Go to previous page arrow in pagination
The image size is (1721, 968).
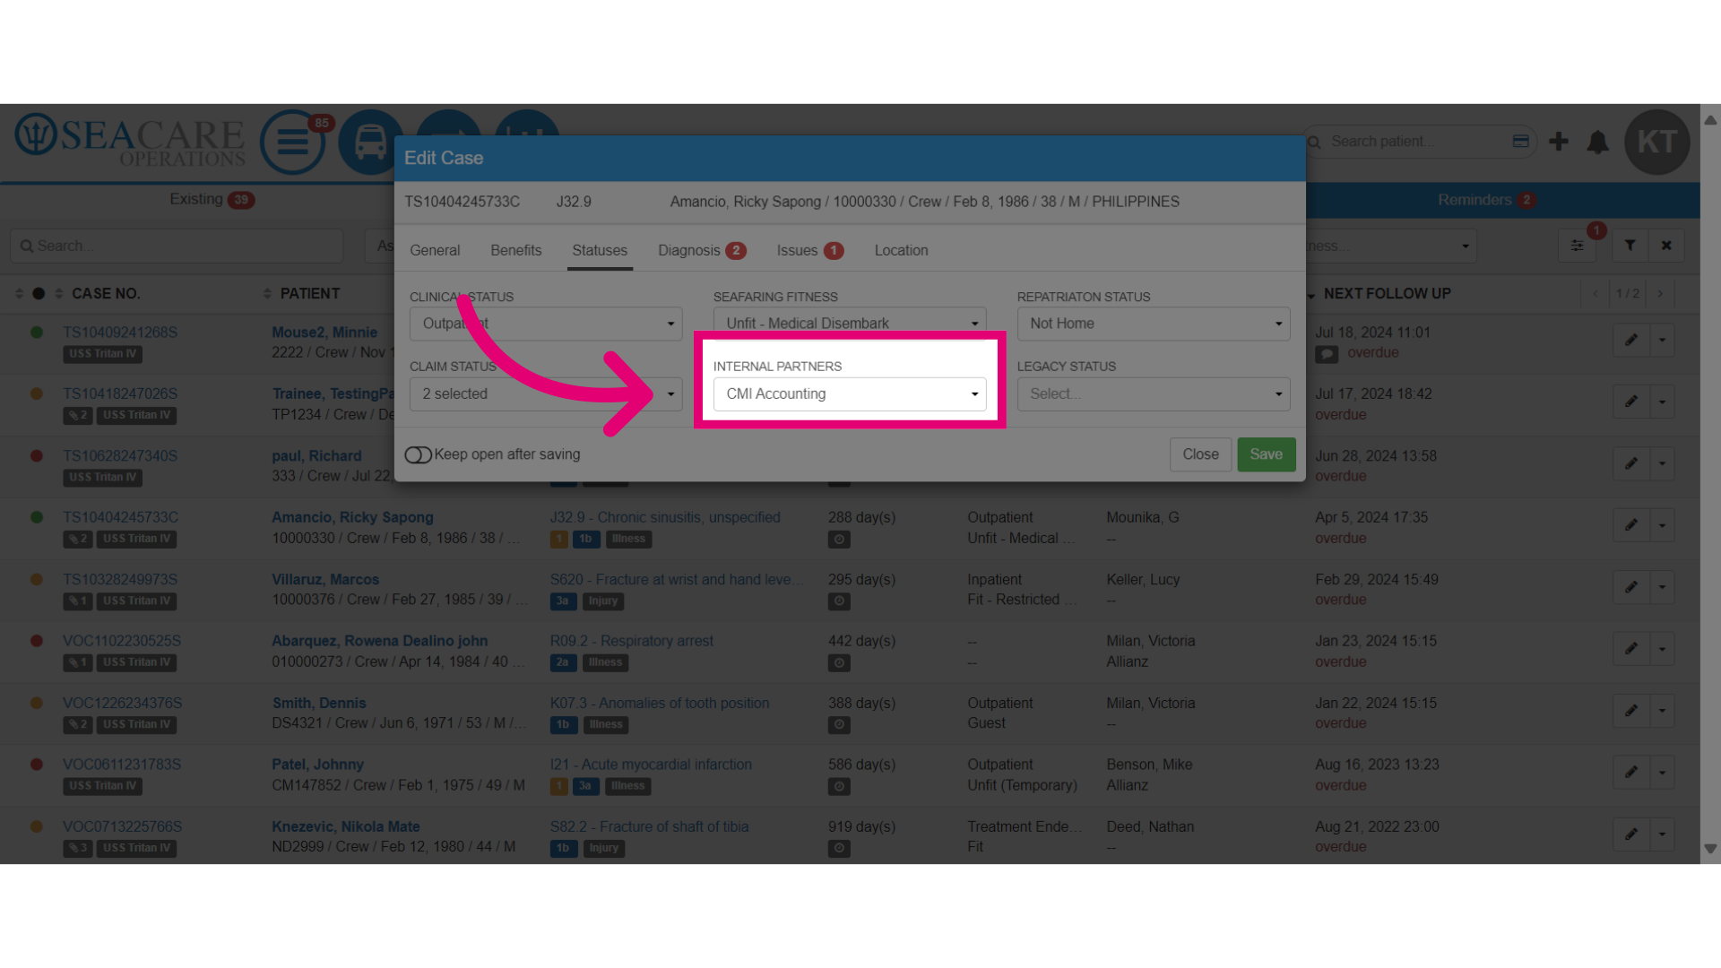[x=1596, y=294]
